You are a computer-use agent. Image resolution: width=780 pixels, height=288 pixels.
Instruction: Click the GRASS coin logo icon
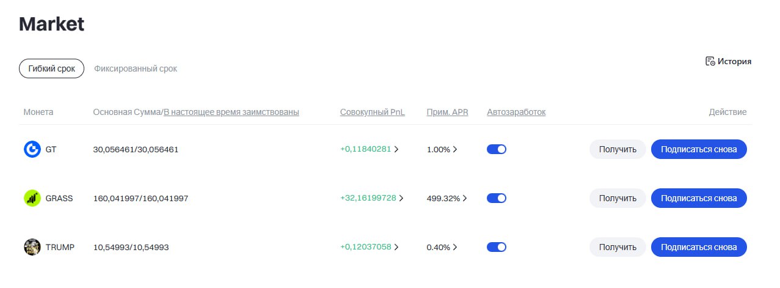click(x=32, y=198)
